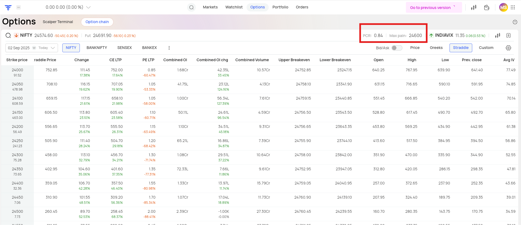Image resolution: width=521 pixels, height=225 pixels.
Task: Click the INDIAVIX 11.35 value
Action: click(x=460, y=35)
